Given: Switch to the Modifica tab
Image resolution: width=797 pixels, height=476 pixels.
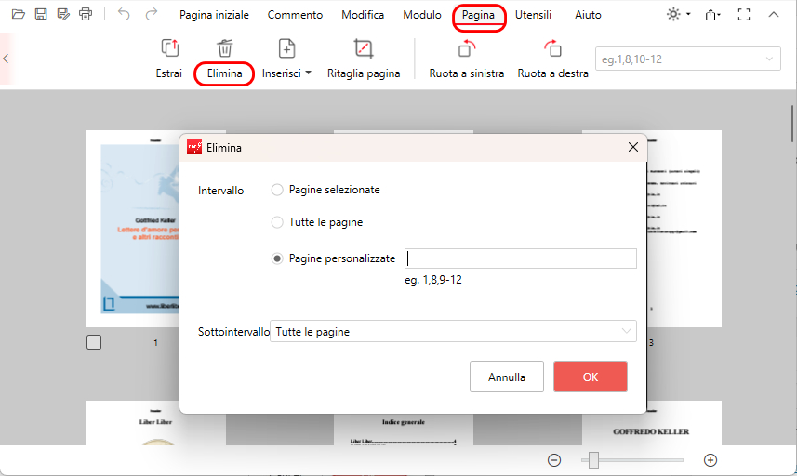Looking at the screenshot, I should click(x=363, y=15).
